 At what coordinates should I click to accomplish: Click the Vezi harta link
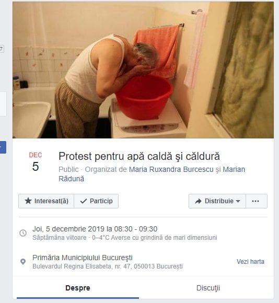(x=250, y=261)
